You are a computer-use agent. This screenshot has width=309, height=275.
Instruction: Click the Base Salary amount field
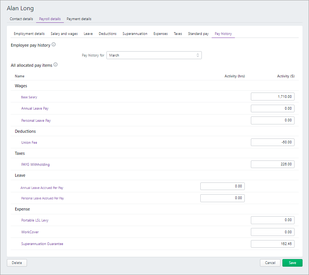pyautogui.click(x=273, y=97)
